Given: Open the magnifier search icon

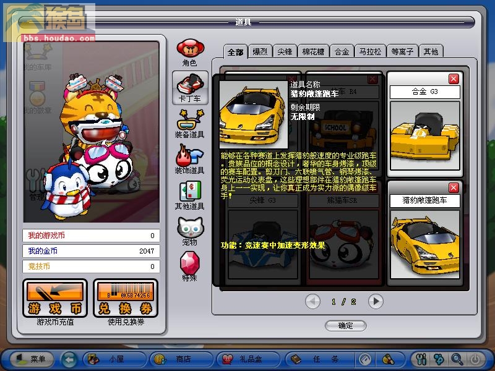Looking at the screenshot, I should (x=457, y=359).
